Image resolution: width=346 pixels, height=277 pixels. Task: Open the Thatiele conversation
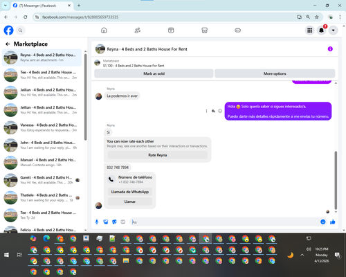tap(42, 197)
